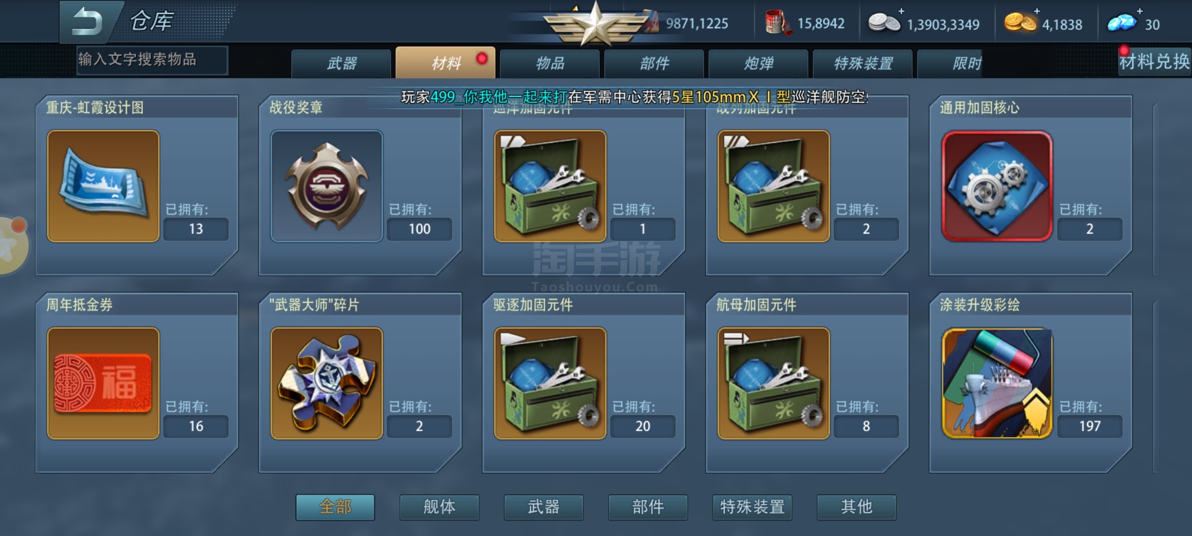Select the "武器大师"碎片 puzzle piece icon

tap(327, 383)
